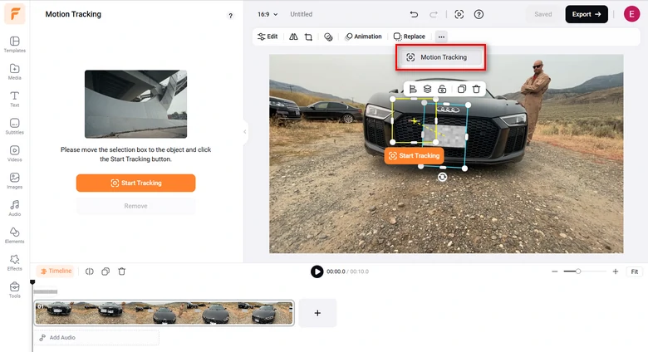Screen dimensions: 648x352
Task: Toggle the Timeline view button
Action: (x=56, y=271)
